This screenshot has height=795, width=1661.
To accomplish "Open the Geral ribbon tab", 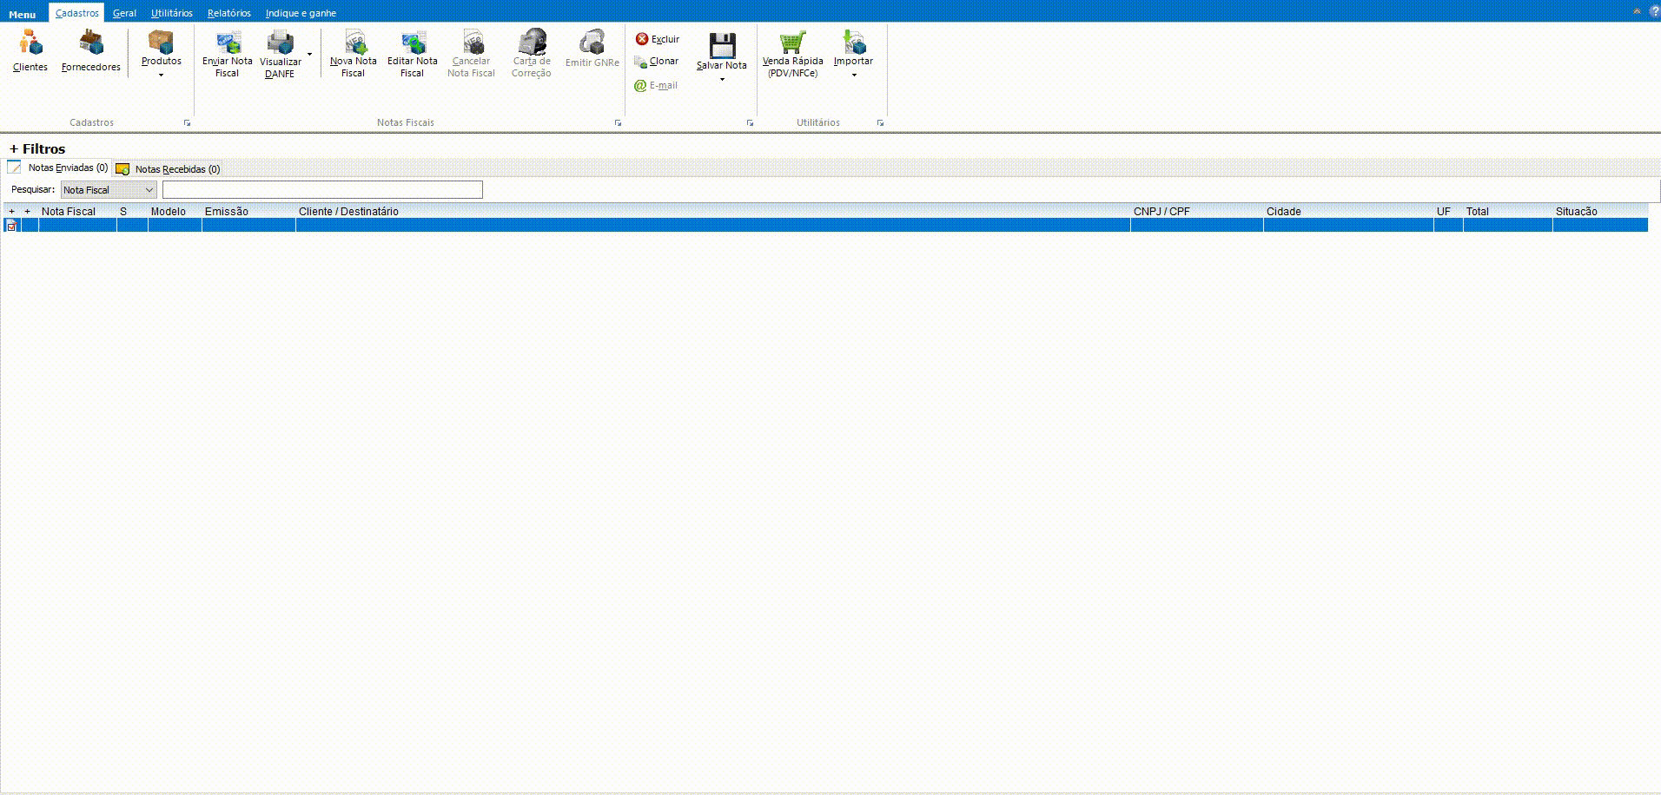I will tap(124, 13).
